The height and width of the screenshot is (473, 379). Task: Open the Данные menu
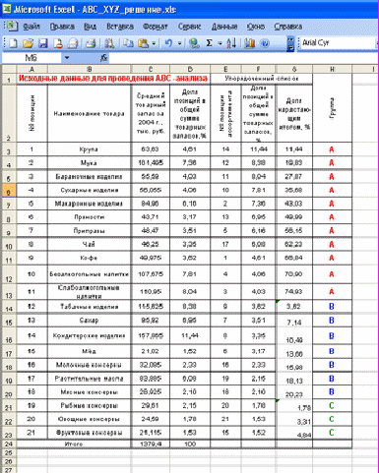tap(224, 27)
